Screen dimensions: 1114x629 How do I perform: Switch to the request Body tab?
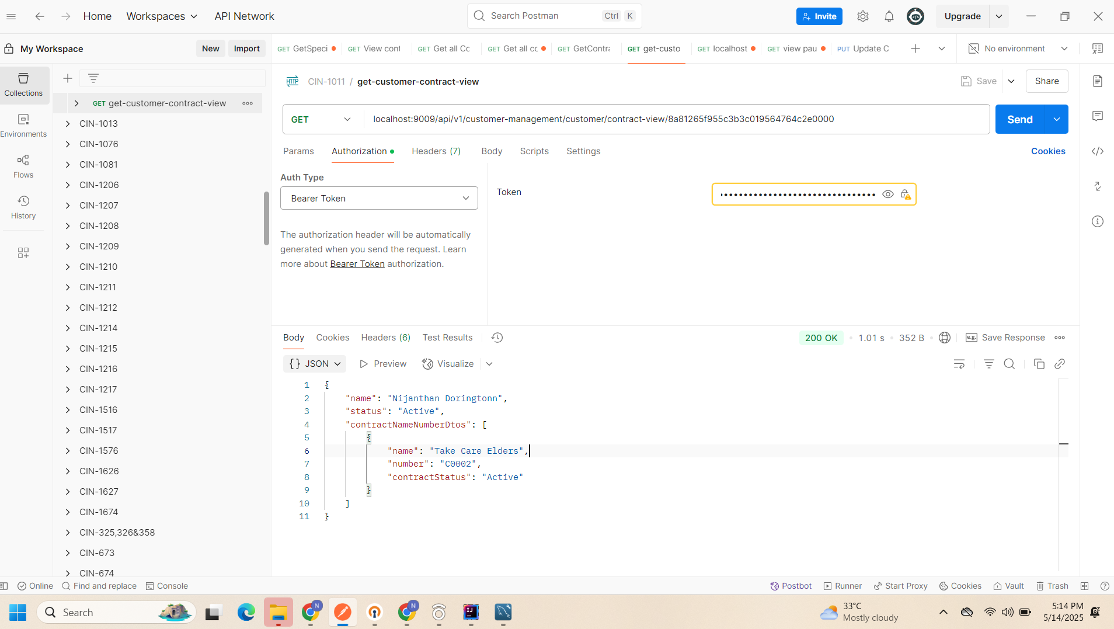[x=492, y=151]
